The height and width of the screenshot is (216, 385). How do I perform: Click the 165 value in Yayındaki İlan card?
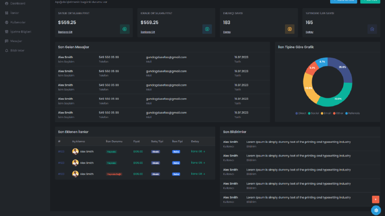(309, 23)
